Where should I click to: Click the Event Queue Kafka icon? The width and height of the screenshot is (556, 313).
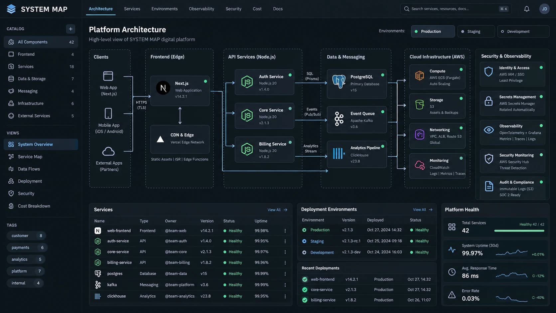pyautogui.click(x=339, y=119)
